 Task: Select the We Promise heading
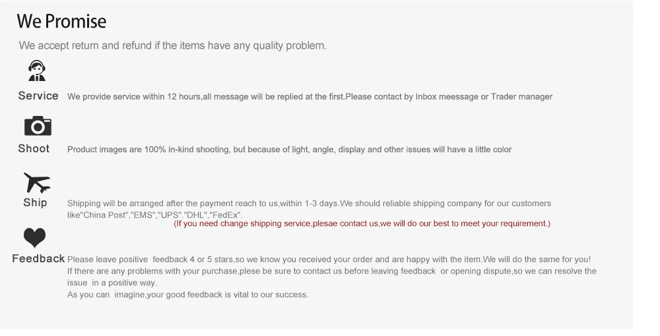point(61,21)
